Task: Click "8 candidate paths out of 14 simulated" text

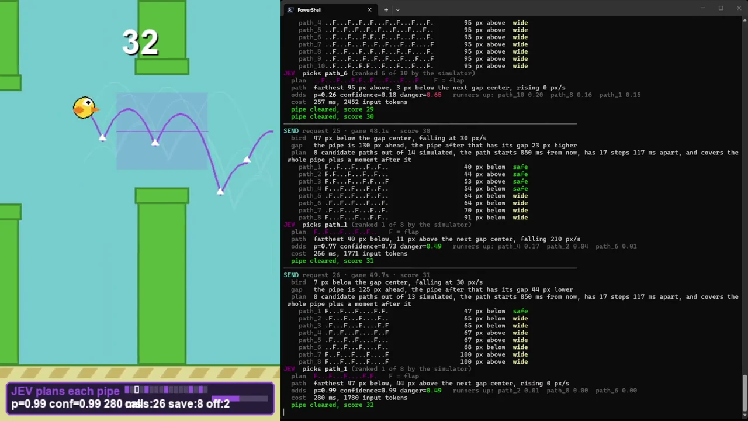Action: pyautogui.click(x=383, y=153)
